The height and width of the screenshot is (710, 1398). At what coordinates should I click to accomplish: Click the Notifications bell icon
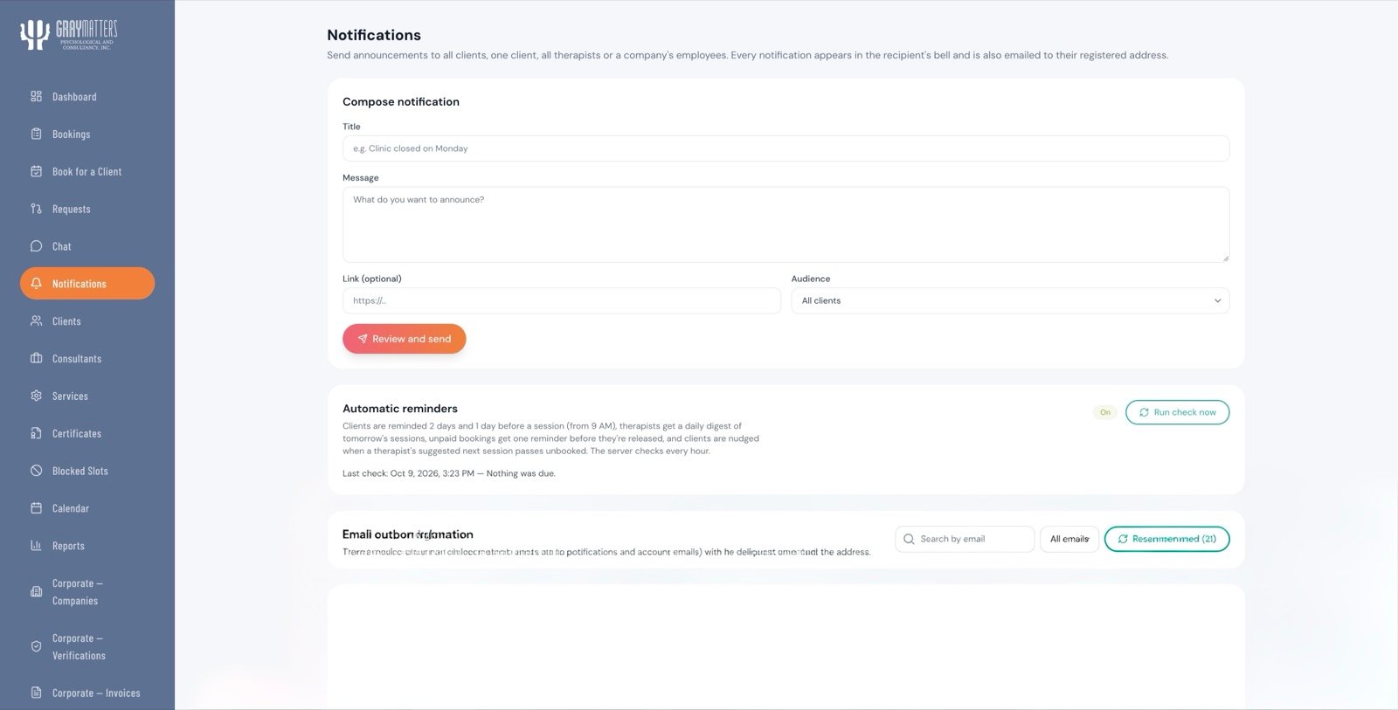[x=36, y=283]
